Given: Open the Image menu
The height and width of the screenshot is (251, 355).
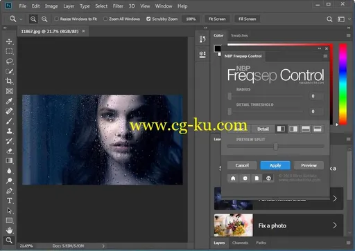Looking at the screenshot, I should [51, 6].
